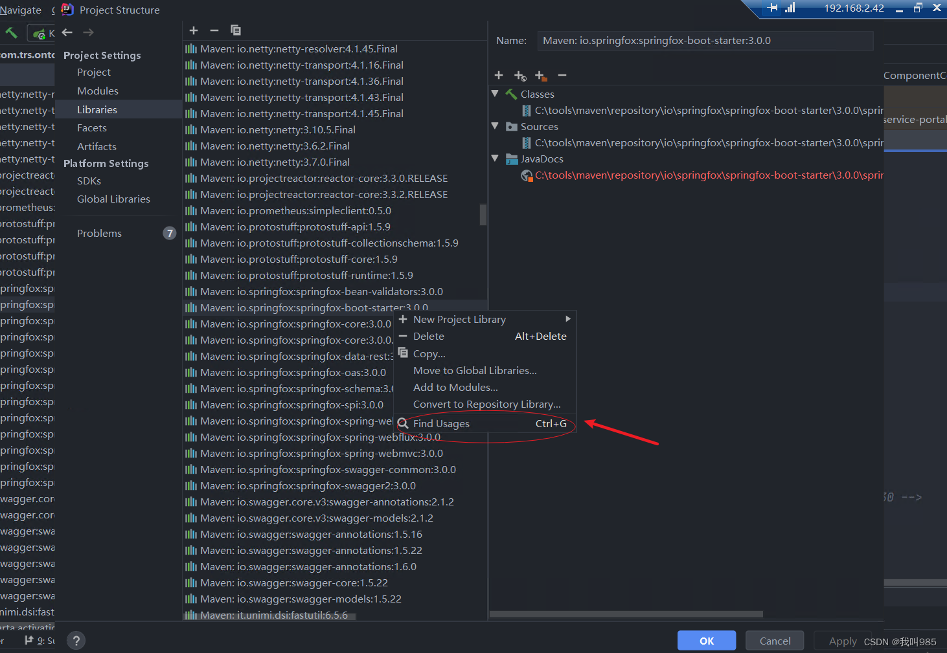Image resolution: width=947 pixels, height=653 pixels.
Task: Open the help question mark button
Action: [76, 641]
